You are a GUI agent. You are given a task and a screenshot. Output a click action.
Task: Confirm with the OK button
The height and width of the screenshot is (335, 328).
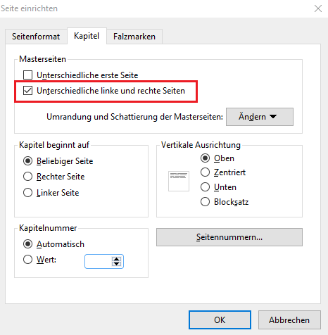point(220,320)
